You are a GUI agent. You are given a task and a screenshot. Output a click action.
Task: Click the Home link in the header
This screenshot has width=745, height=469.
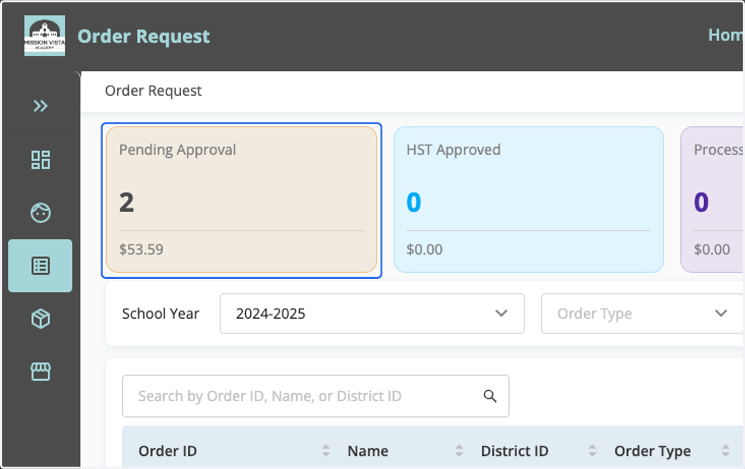pyautogui.click(x=726, y=35)
